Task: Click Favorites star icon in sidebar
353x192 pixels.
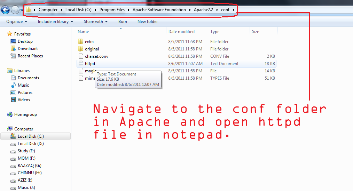Action: pyautogui.click(x=9, y=34)
